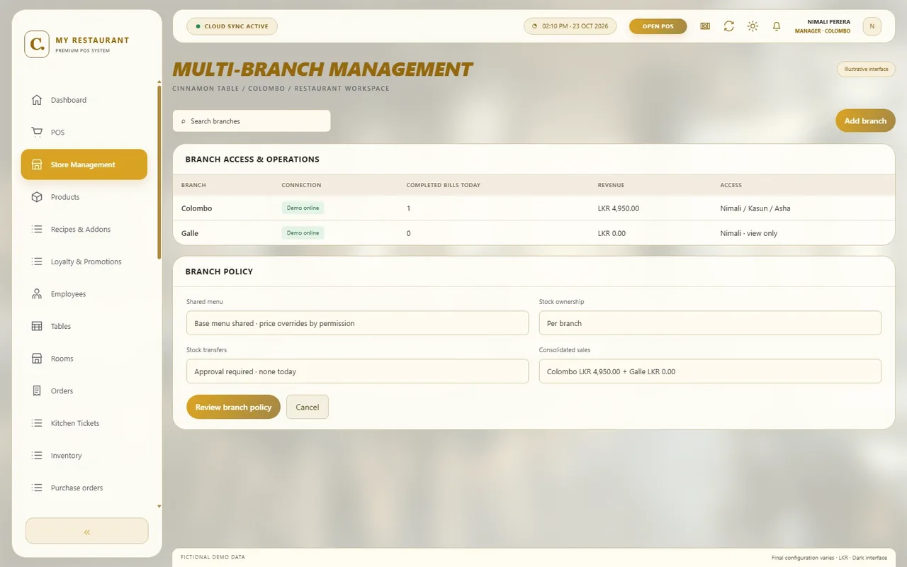This screenshot has width=907, height=567.
Task: Click the sidebar scrollbar down arrow
Action: point(159,507)
